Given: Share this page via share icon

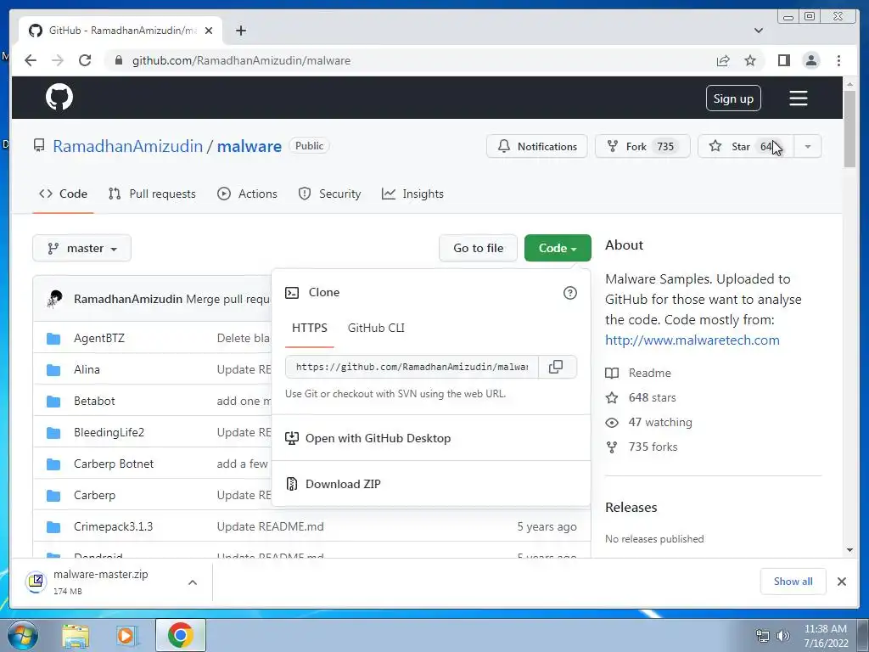Looking at the screenshot, I should coord(723,60).
